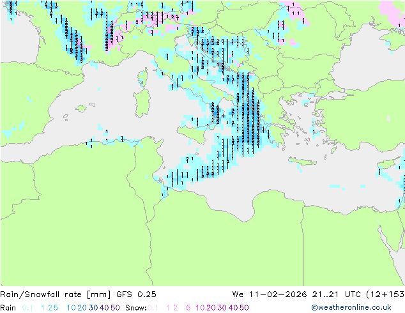Image resolution: width=405 pixels, height=313 pixels.
Task: Select the magenta 10 snow legend value
Action: coord(200,308)
